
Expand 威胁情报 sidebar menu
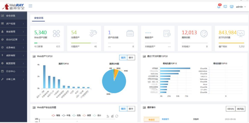click(13, 55)
